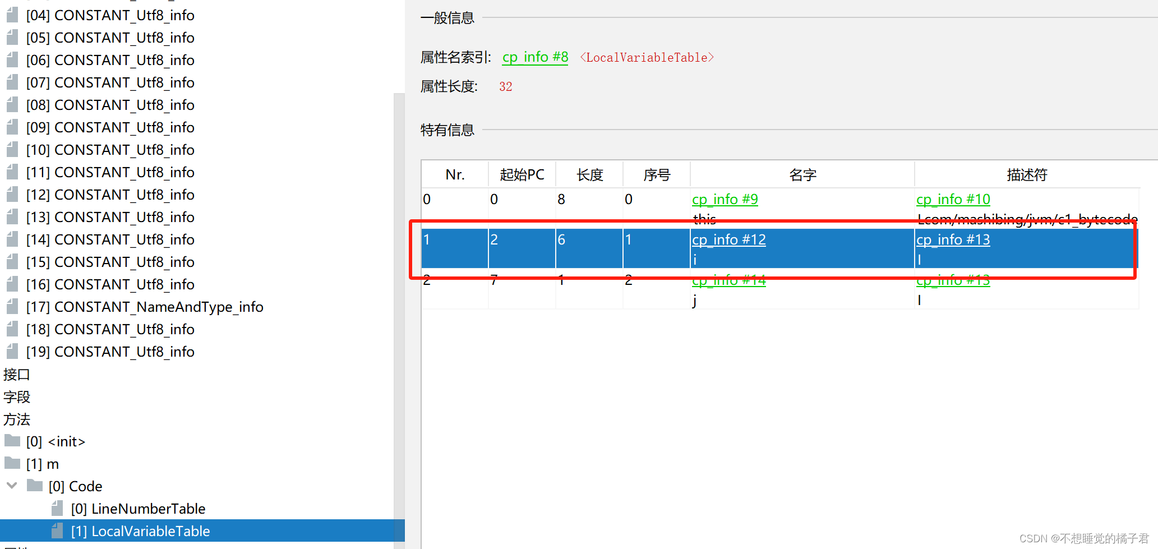Click file icon of [06] CONSTANT_Utf8_info

12,60
